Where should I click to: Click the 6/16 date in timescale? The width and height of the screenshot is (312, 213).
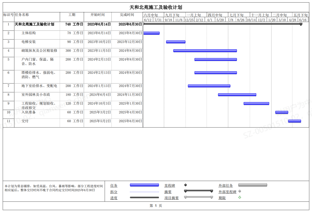click(x=303, y=20)
